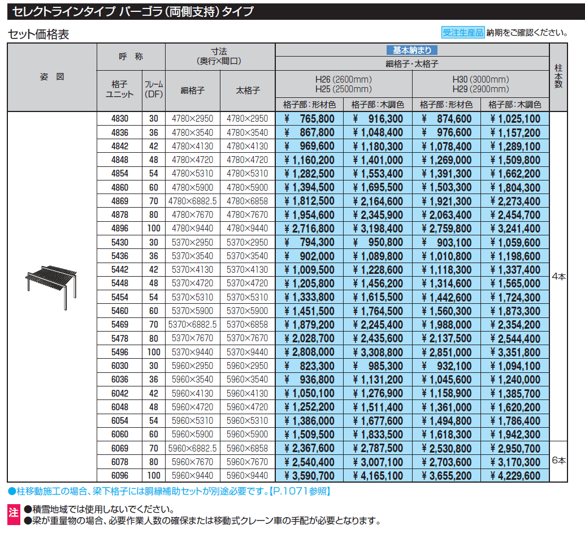Viewport: 585px width, 533px height.
Task: Click the pergola illustration thumbnail
Action: click(x=52, y=289)
